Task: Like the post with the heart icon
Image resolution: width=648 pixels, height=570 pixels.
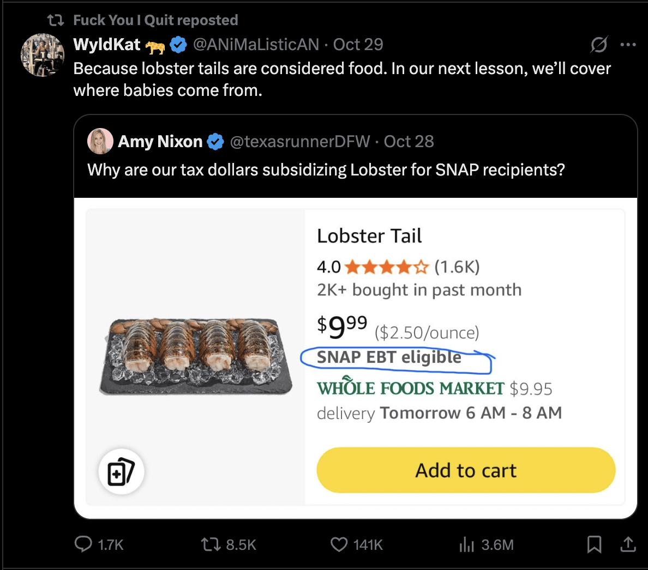Action: point(339,544)
